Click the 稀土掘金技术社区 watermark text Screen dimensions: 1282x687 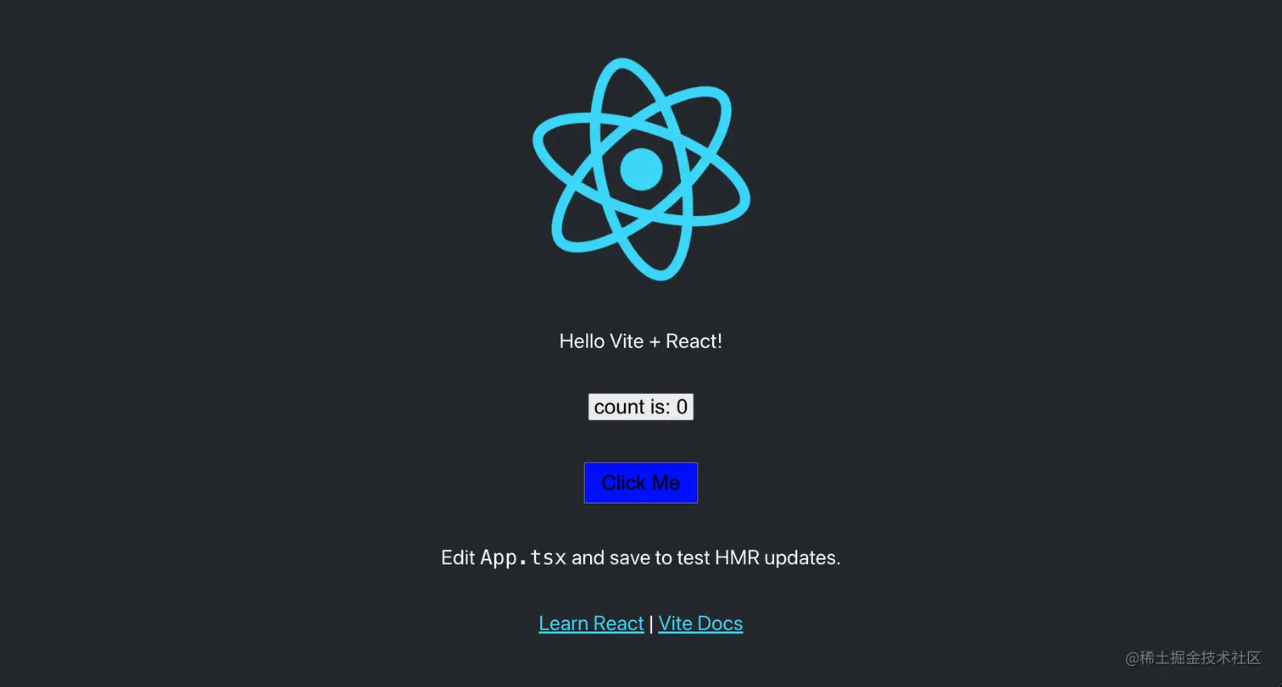(1201, 658)
